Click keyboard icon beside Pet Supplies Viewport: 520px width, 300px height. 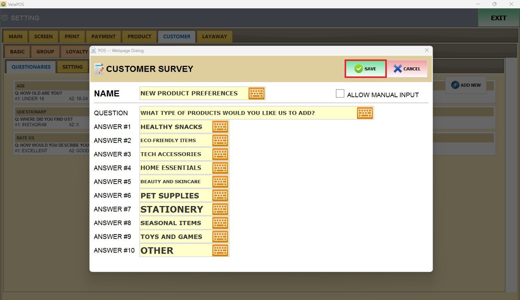(220, 196)
